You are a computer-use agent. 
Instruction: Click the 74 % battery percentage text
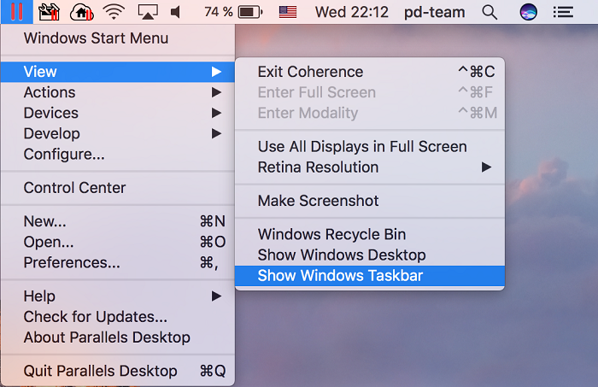pos(219,12)
